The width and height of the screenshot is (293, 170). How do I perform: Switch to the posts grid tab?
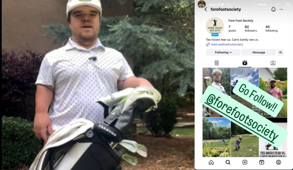pyautogui.click(x=217, y=63)
